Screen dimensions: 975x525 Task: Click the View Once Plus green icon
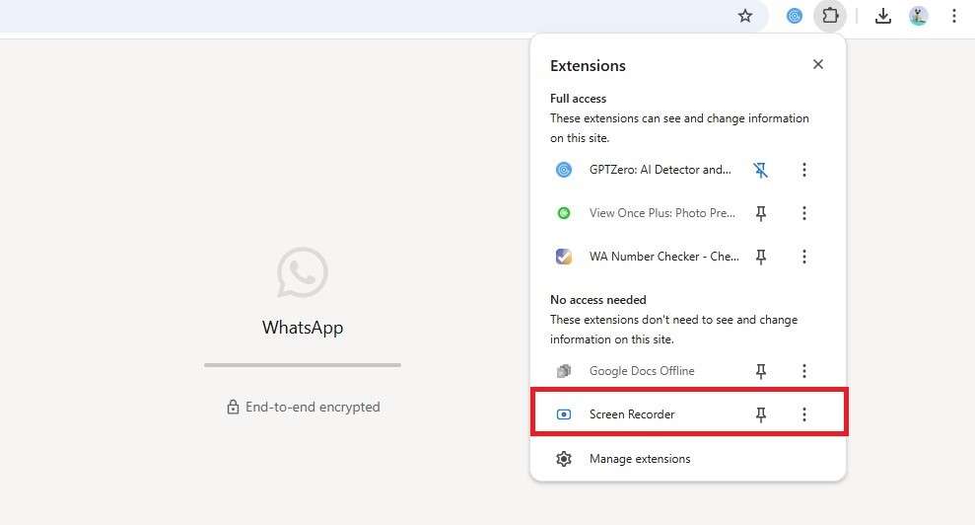pyautogui.click(x=563, y=213)
